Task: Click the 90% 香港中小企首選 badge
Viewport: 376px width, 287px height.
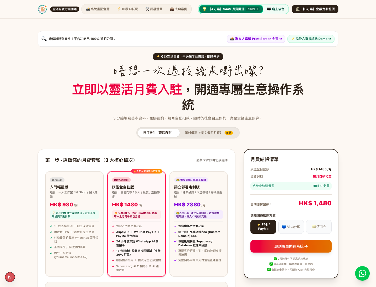Action: click(147, 171)
